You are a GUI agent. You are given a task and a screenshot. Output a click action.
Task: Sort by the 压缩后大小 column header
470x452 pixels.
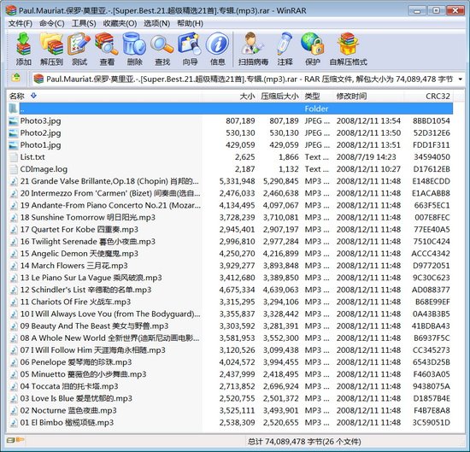tap(279, 97)
